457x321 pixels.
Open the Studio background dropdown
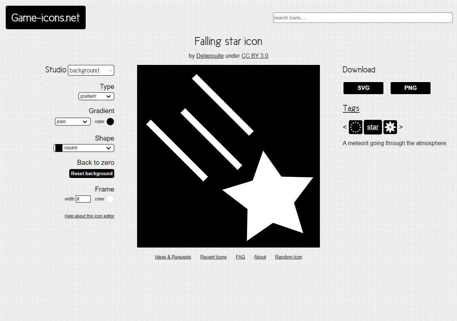[91, 70]
